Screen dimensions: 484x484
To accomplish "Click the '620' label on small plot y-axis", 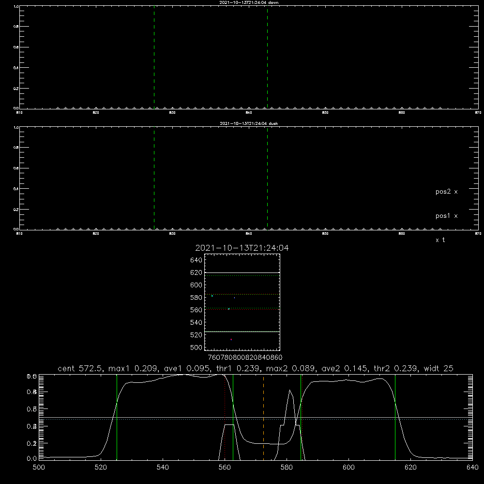I will pyautogui.click(x=197, y=272).
